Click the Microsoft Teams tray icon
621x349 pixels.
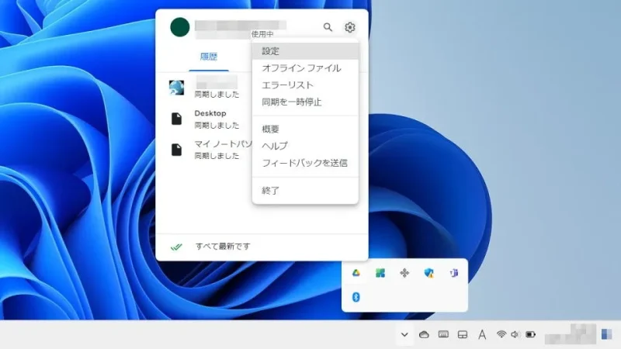453,273
